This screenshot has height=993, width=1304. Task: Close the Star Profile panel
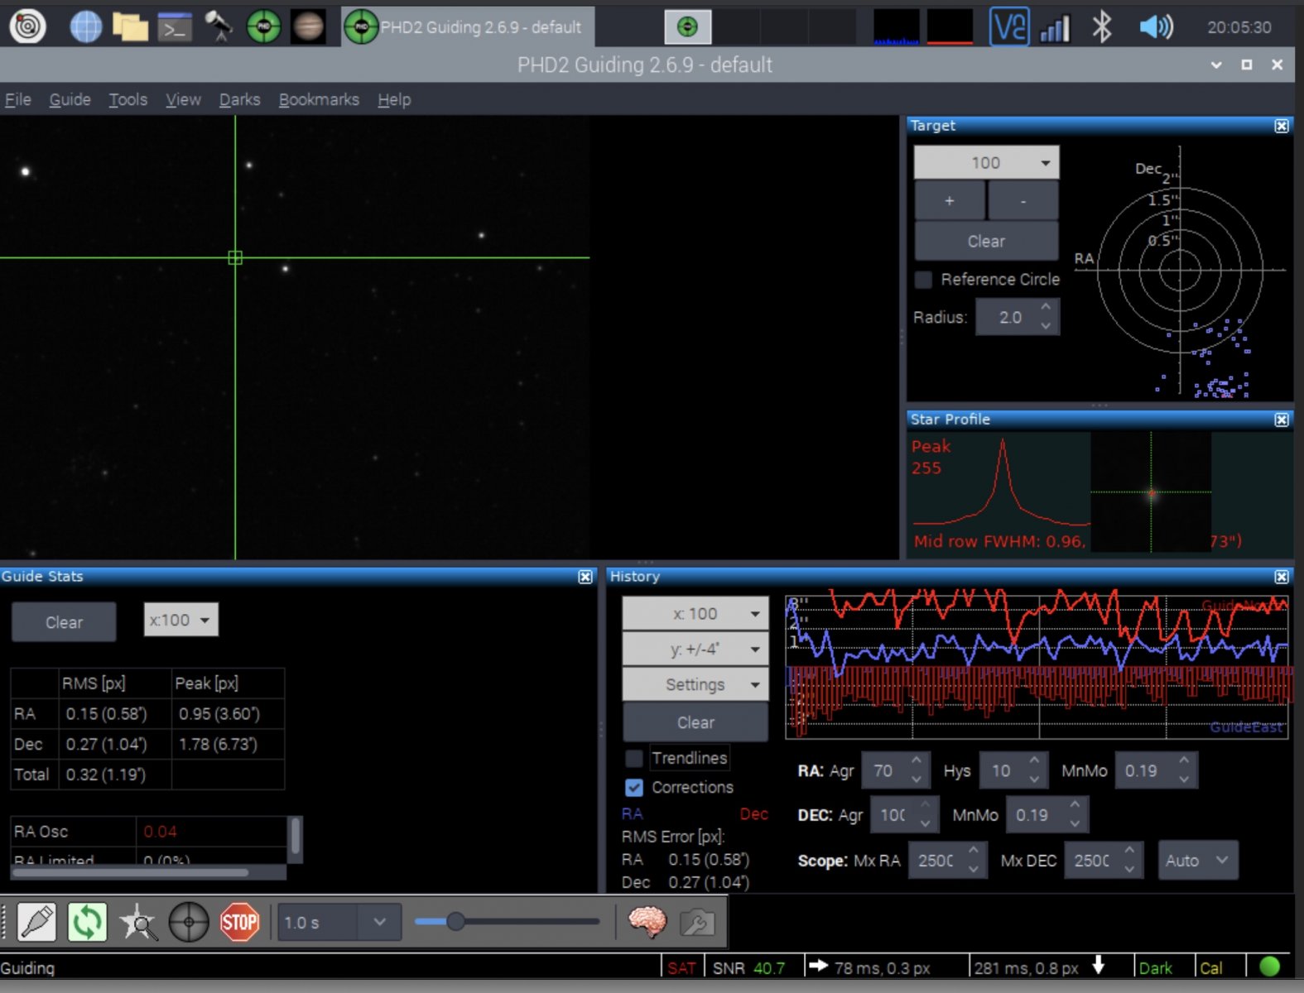[1282, 420]
